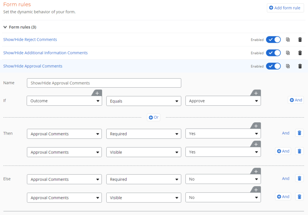
Task: Click the rule Name text field
Action: (104, 83)
